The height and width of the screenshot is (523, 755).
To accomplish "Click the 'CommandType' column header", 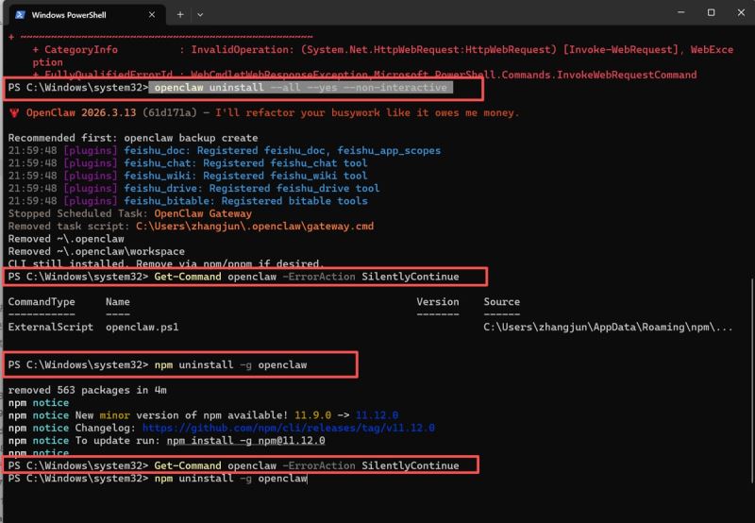I will coord(42,301).
